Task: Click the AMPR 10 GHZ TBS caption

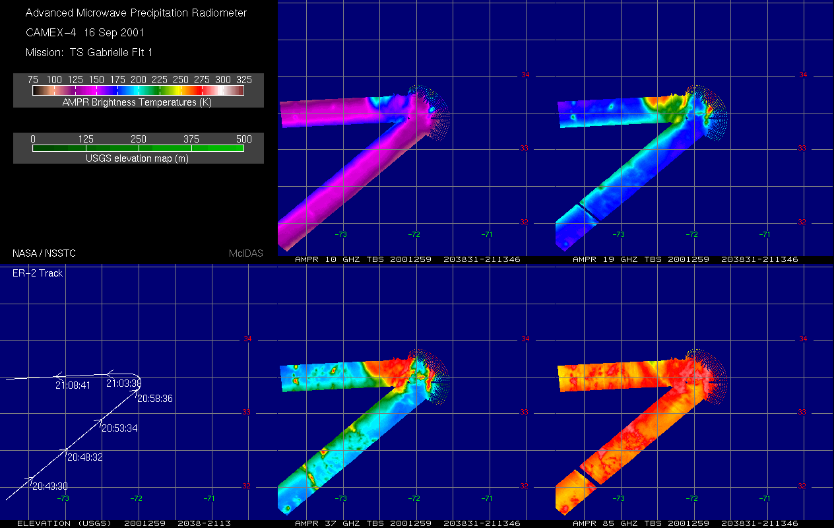Action: pyautogui.click(x=408, y=259)
